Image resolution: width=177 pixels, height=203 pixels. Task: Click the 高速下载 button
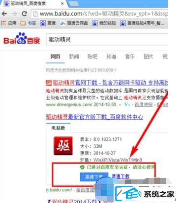94,176
